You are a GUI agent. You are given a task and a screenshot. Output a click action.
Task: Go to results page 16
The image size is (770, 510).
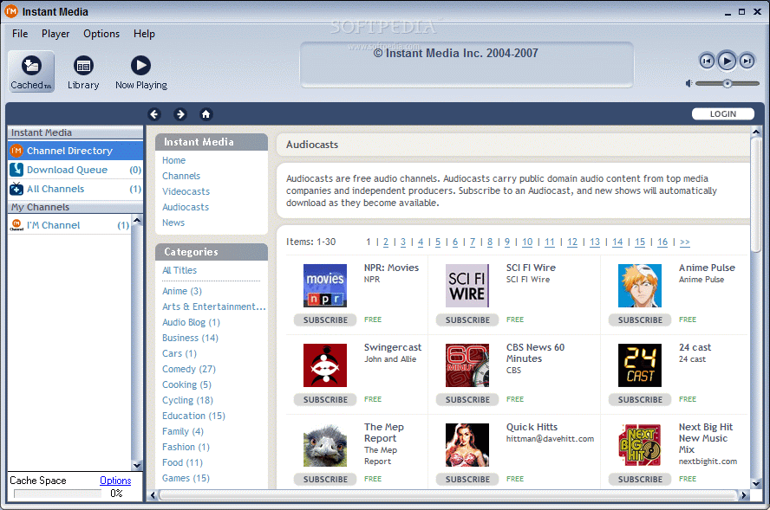click(662, 242)
